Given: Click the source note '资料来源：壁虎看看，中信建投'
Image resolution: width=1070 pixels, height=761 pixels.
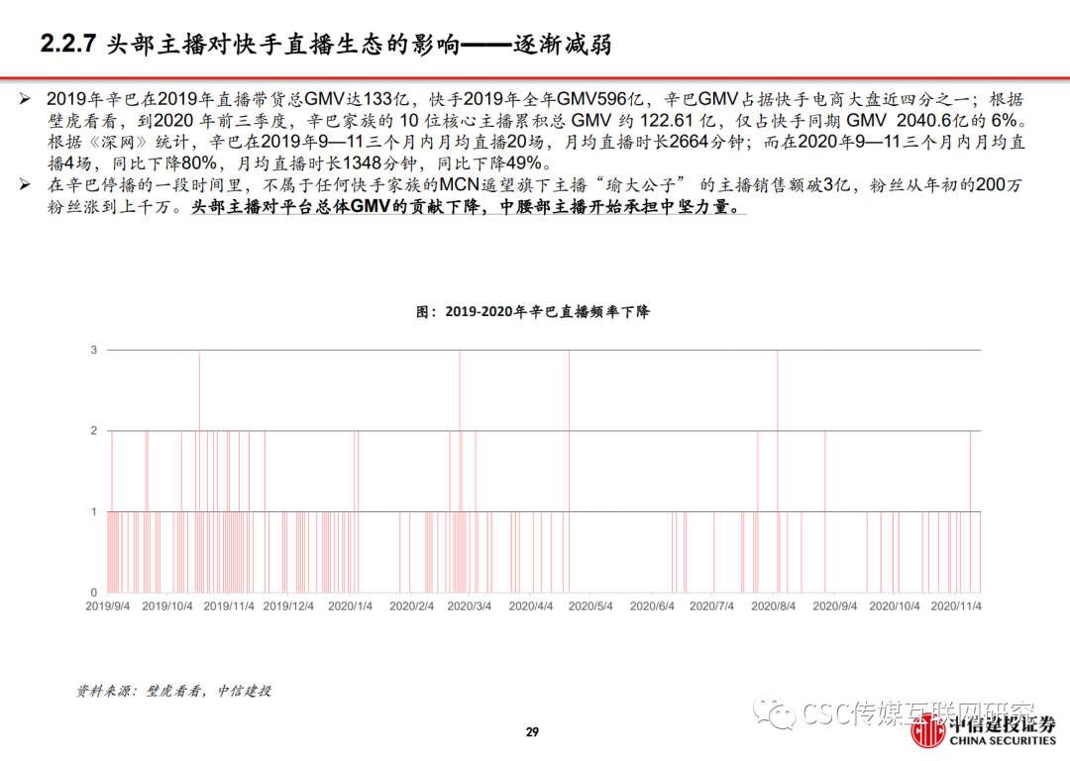Looking at the screenshot, I should coord(174,692).
